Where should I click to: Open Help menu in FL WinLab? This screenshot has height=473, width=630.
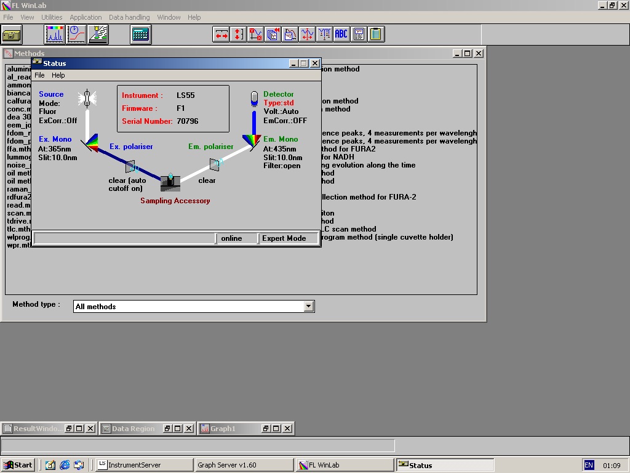point(194,17)
